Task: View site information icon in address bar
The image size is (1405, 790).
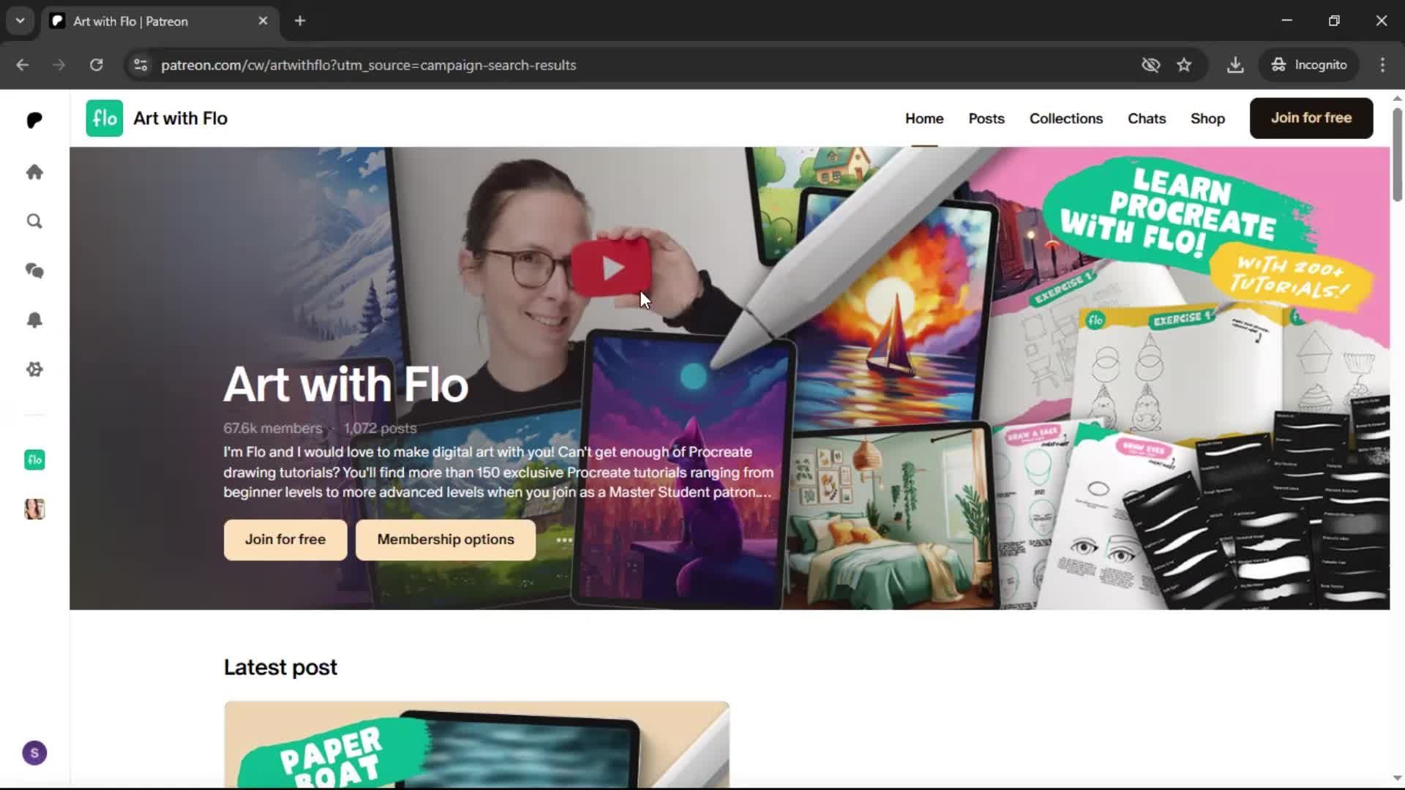Action: [140, 65]
